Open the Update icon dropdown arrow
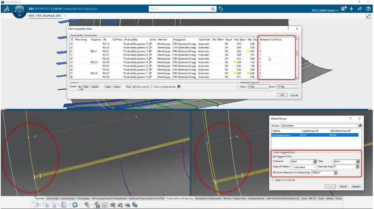 pos(79,205)
